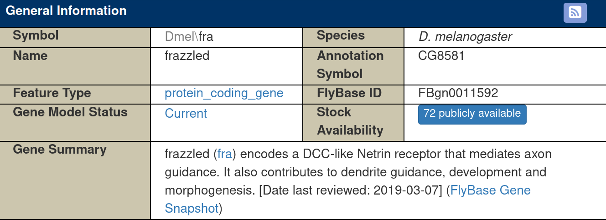Click the Stock Availability label
606x220 pixels.
[350, 121]
